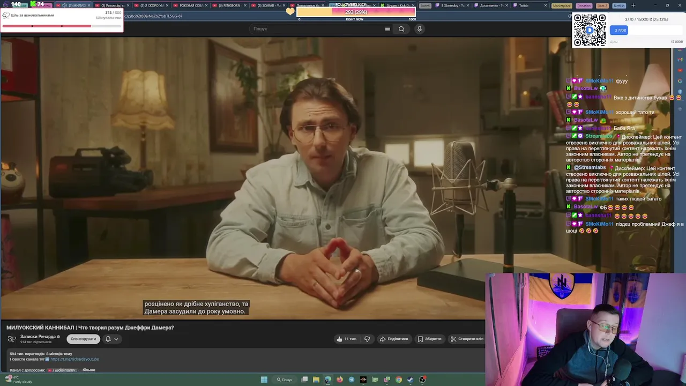Switch to the Досягнення Twitch tab
This screenshot has width=686, height=386.
pyautogui.click(x=491, y=5)
